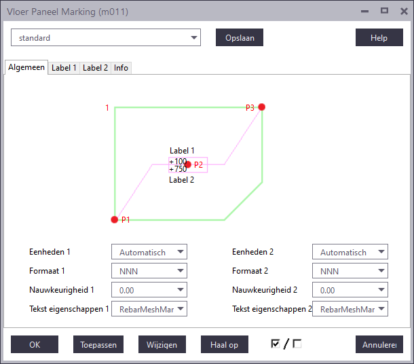
Task: Clear all checkboxes with unchecked toggle
Action: pyautogui.click(x=297, y=344)
